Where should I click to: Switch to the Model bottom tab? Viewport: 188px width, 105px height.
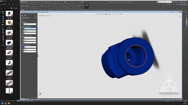[x=28, y=99]
